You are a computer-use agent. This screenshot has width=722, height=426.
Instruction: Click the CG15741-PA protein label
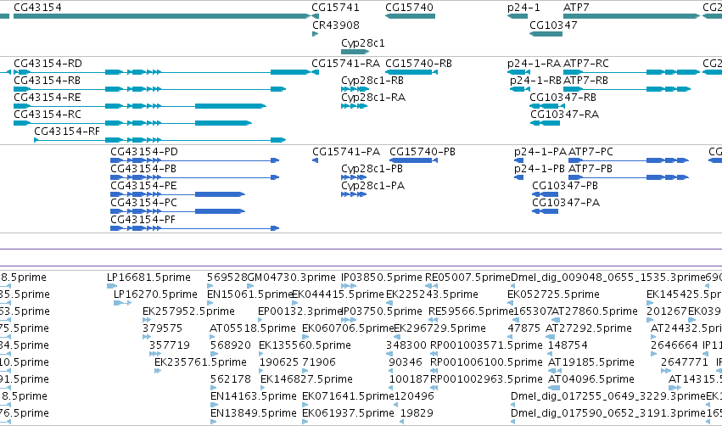tap(346, 152)
